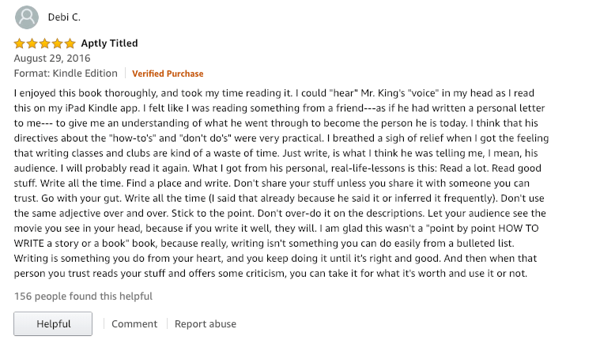Click the fourth rating star
Screen dimensions: 600x344
pos(58,43)
